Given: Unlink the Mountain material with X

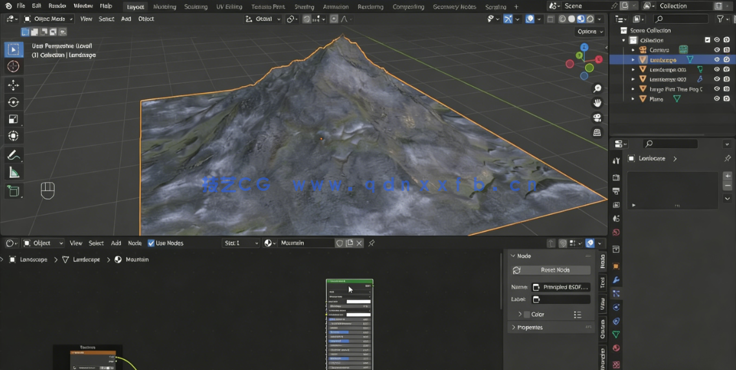Looking at the screenshot, I should click(x=359, y=243).
